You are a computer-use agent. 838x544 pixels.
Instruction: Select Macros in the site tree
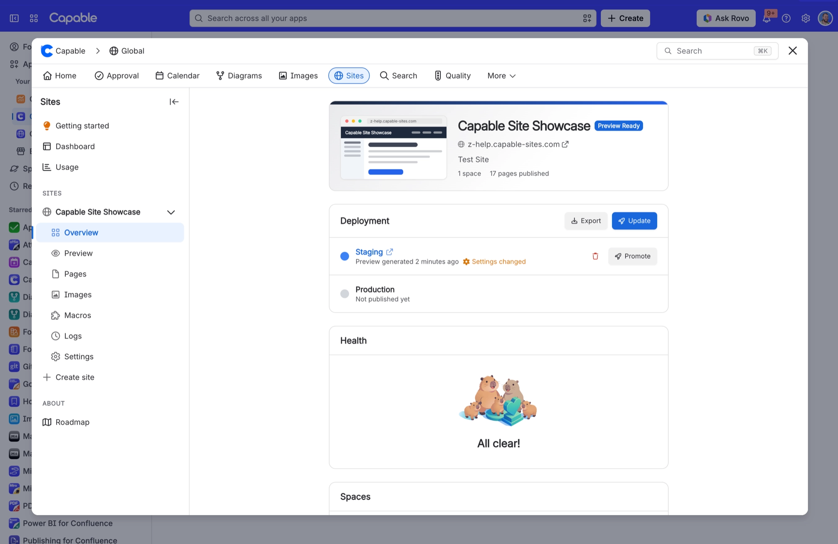click(110, 315)
